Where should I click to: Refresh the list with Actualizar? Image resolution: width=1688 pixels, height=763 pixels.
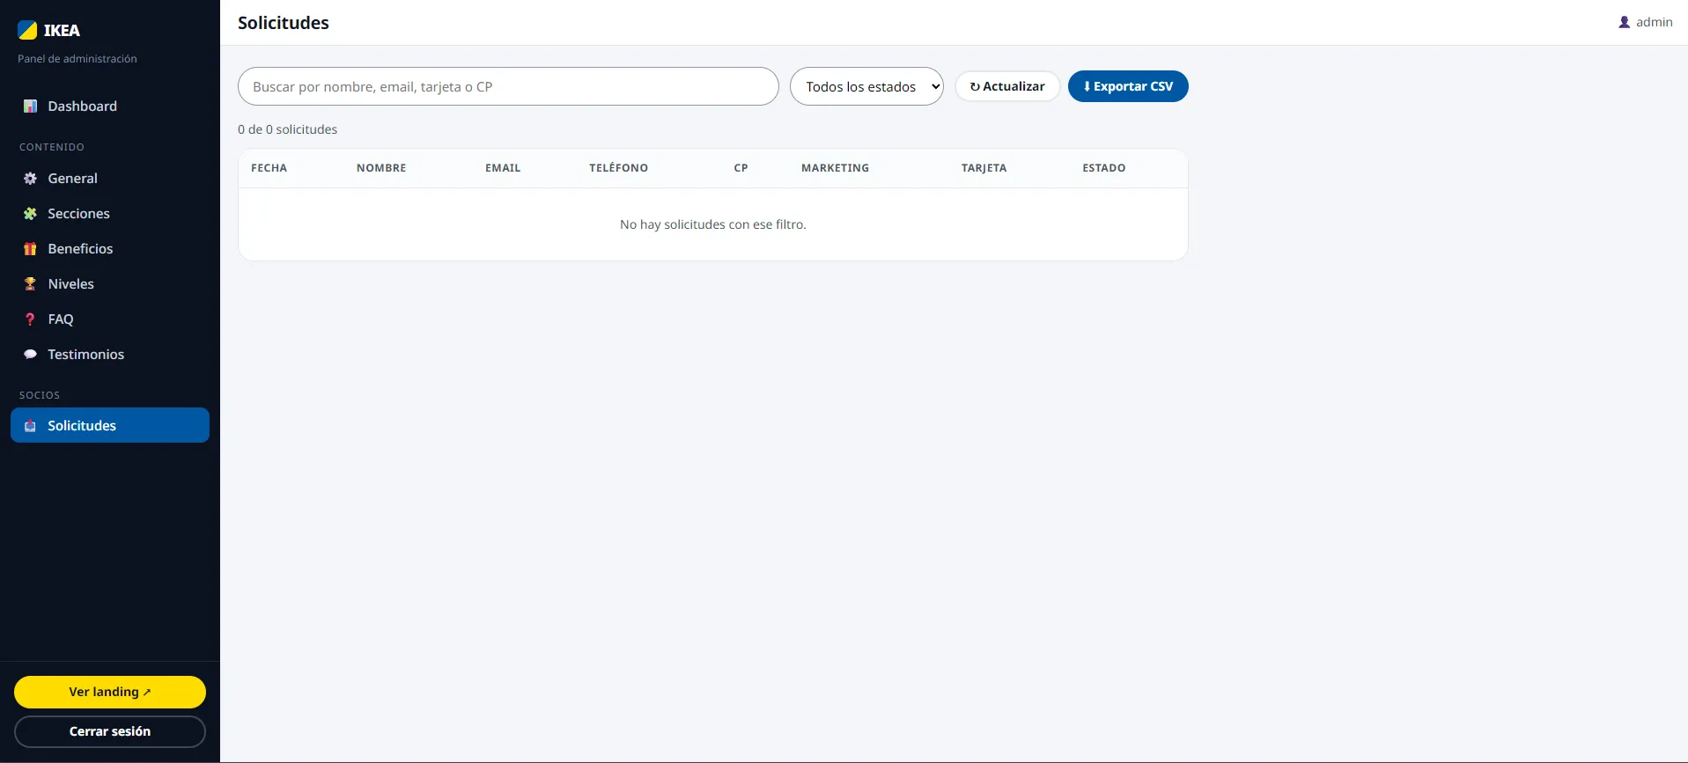tap(1007, 86)
